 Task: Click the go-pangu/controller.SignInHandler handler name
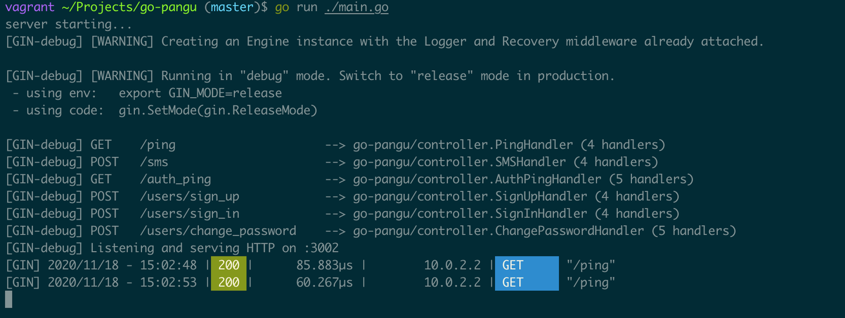(469, 214)
